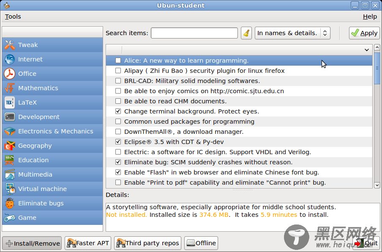This screenshot has width=382, height=252.
Task: Check the Enable Print to pdf checkbox
Action: point(118,183)
